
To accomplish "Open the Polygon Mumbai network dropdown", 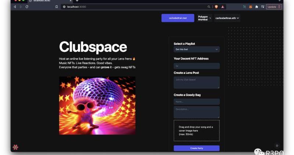I will 204,18.
